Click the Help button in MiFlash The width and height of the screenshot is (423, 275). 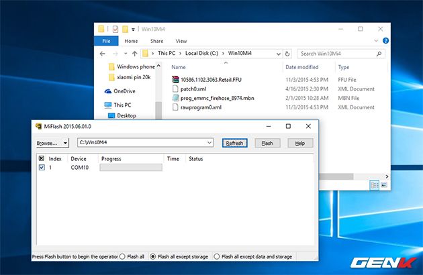(300, 143)
